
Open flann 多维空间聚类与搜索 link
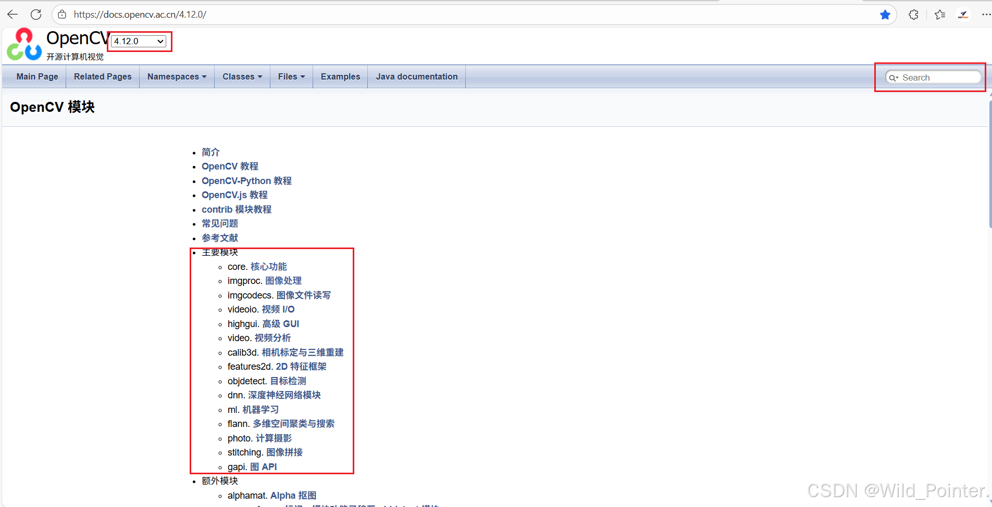click(x=294, y=424)
